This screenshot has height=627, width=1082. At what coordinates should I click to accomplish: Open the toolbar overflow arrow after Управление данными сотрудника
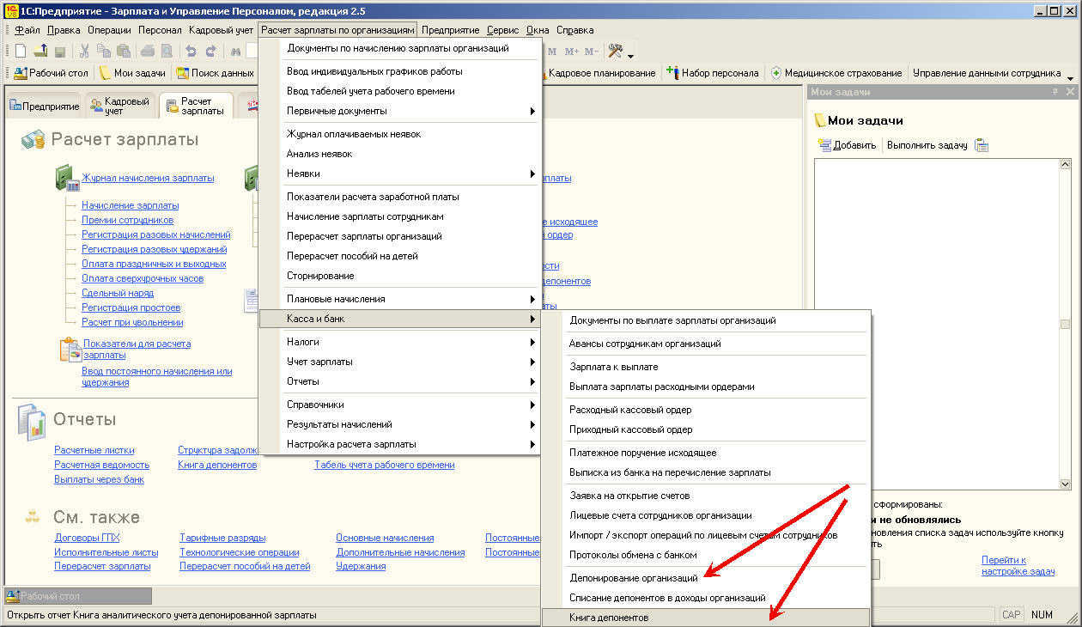click(1069, 76)
